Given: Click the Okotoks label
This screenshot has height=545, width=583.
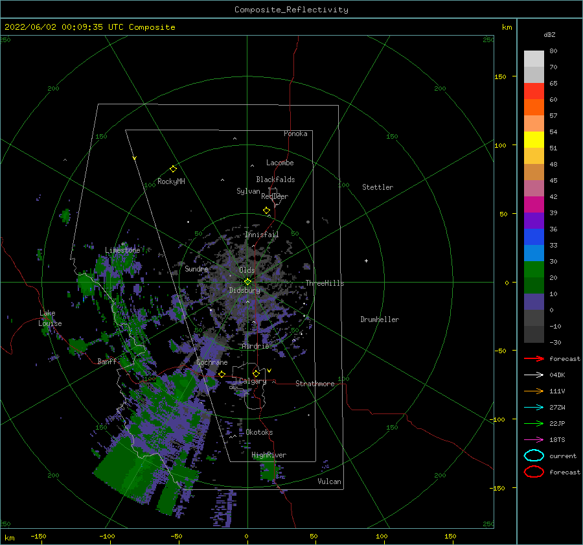Looking at the screenshot, I should coord(259,432).
